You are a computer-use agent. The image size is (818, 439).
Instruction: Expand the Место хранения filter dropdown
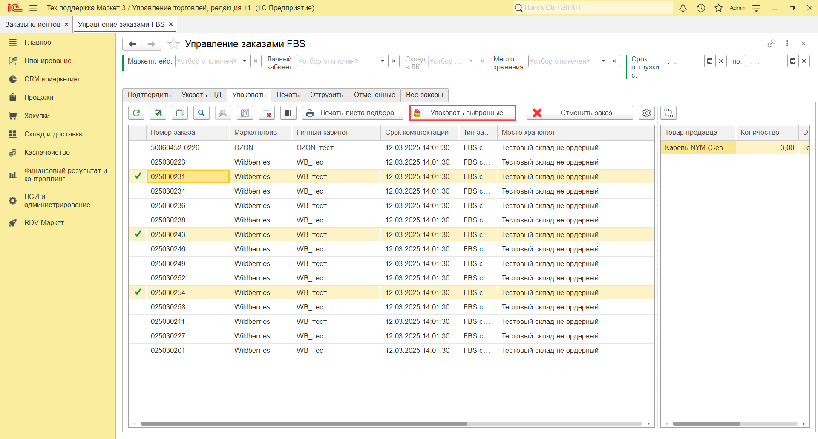point(603,61)
